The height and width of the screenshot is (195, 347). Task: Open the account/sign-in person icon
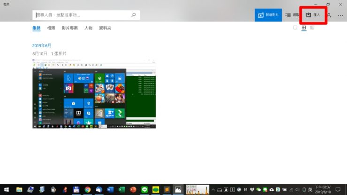click(x=329, y=15)
